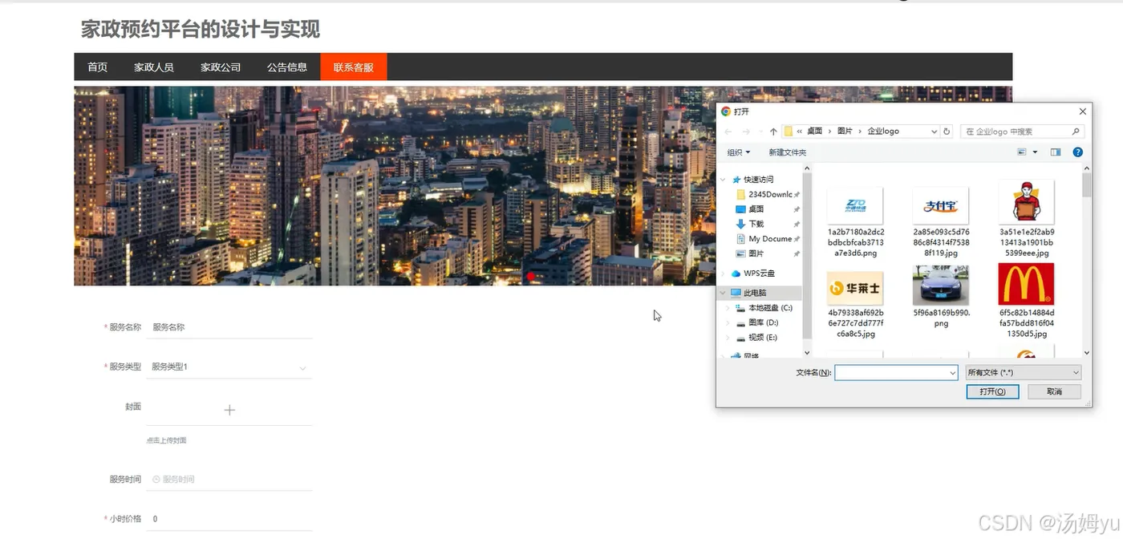Image resolution: width=1123 pixels, height=543 pixels.
Task: Click the search magnifier icon in the dialog
Action: (x=1076, y=132)
